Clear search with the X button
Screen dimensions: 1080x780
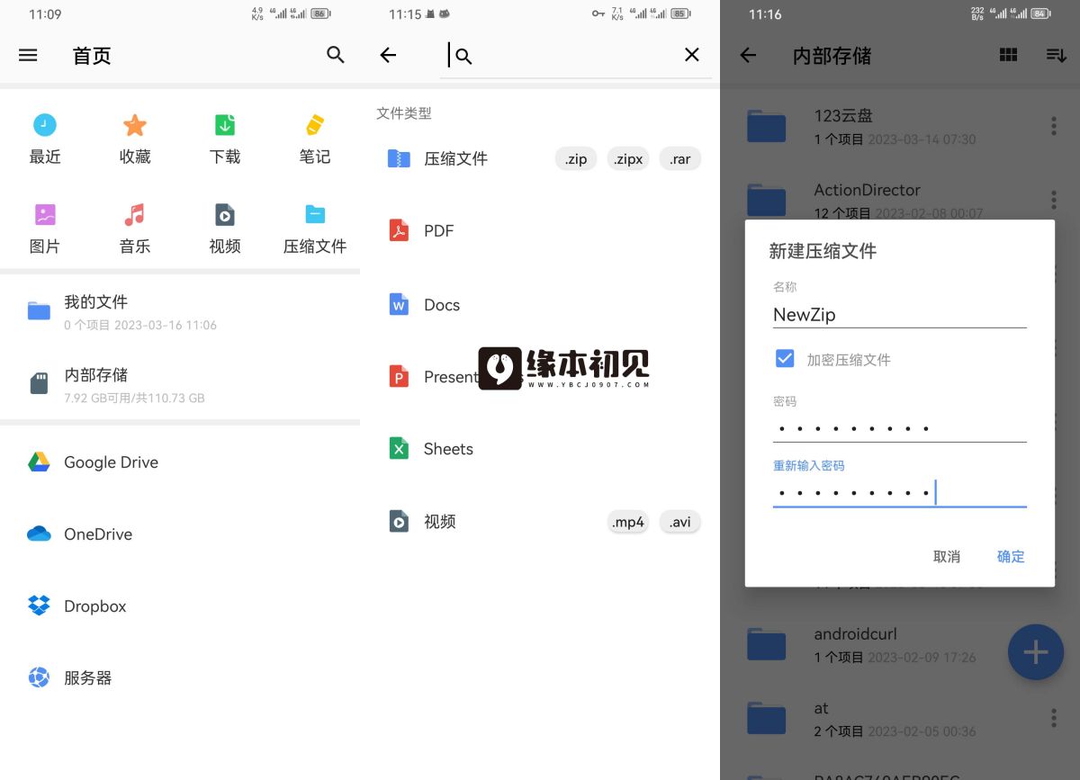click(692, 55)
